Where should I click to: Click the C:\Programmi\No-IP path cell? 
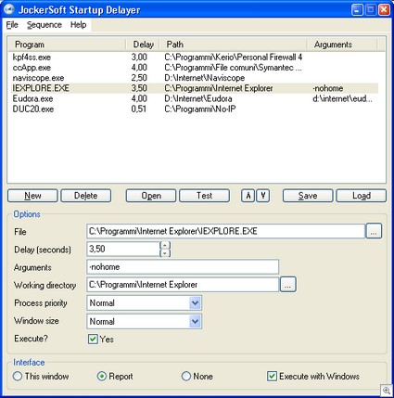click(x=200, y=109)
